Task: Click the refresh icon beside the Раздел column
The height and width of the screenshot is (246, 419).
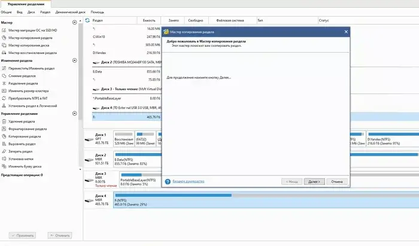Action: click(87, 20)
